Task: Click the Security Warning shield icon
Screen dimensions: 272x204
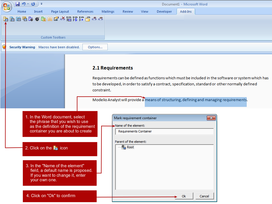Action: point(4,47)
